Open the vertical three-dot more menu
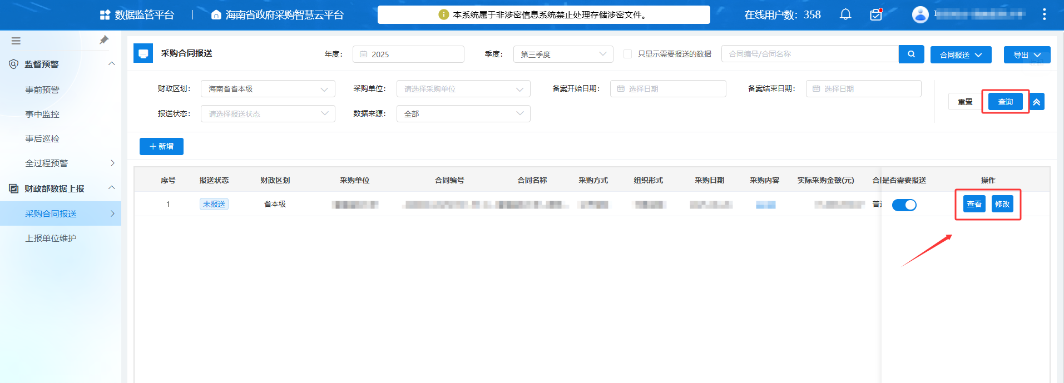Screen dimensions: 1064x383 (x=1044, y=14)
